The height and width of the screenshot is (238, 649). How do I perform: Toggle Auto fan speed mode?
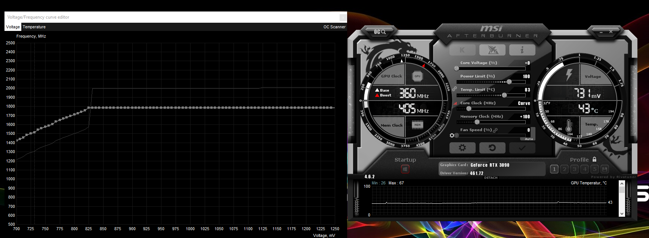point(529,139)
